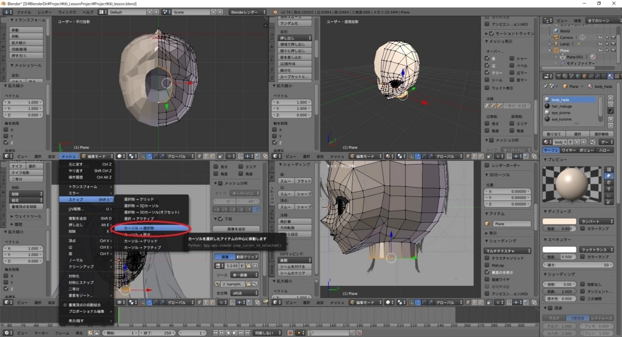Select the hair_matuge material slot
The height and width of the screenshot is (337, 622).
pos(562,106)
